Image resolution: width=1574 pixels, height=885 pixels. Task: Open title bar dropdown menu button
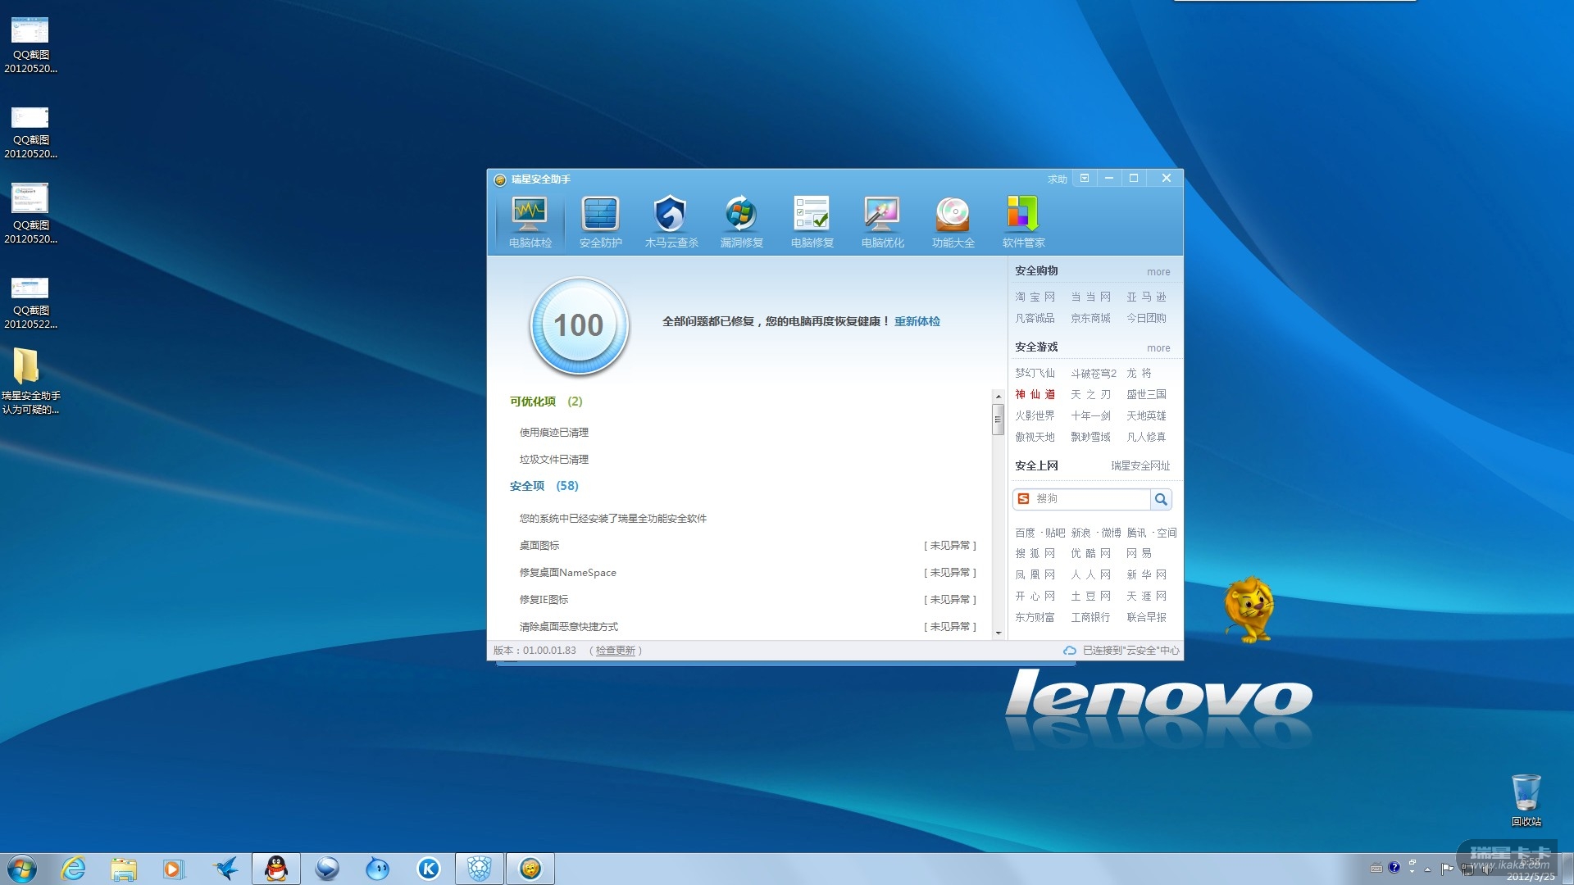pyautogui.click(x=1085, y=179)
